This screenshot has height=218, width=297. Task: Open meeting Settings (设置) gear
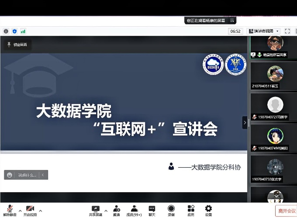tap(208, 209)
